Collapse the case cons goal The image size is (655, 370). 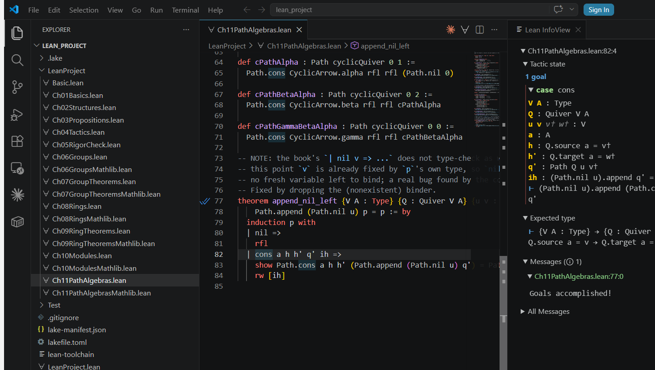(531, 90)
